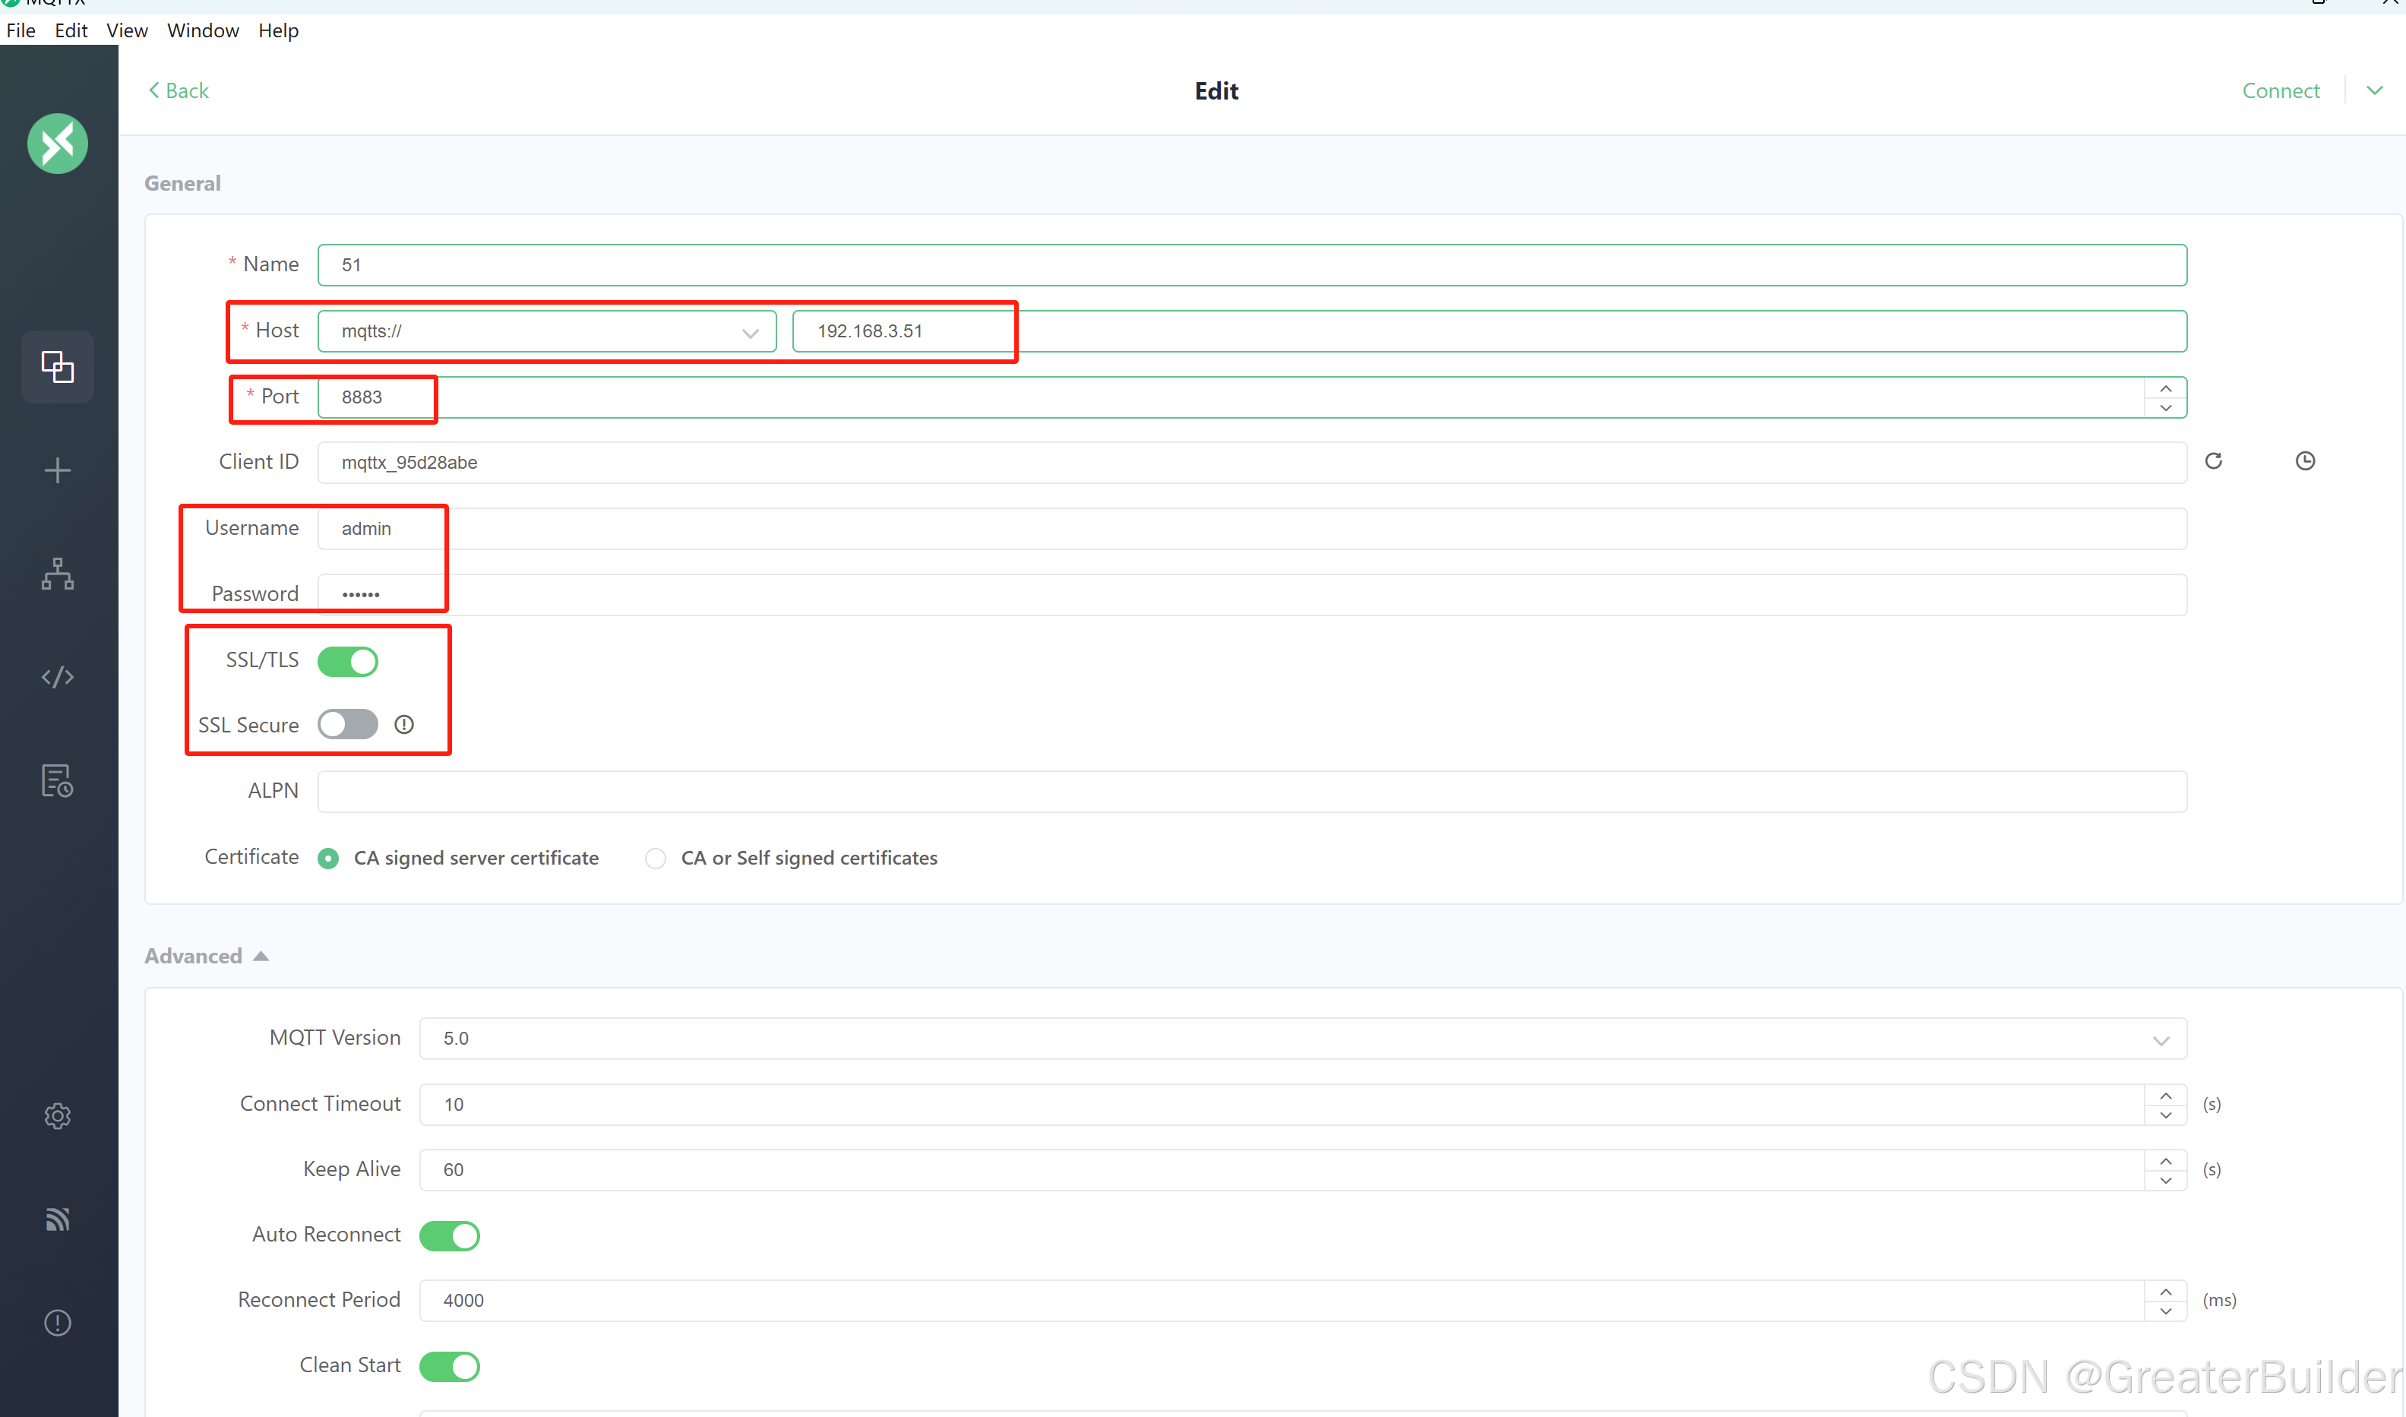
Task: Open the Script code icon in sidebar
Action: click(57, 677)
